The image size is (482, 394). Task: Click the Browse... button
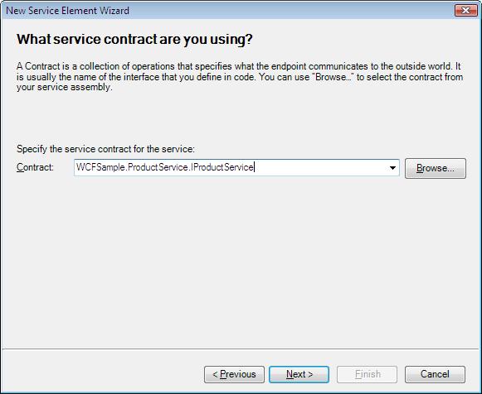tap(436, 168)
